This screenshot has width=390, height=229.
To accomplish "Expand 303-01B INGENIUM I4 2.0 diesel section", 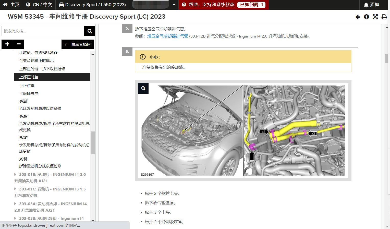I will point(15,174).
